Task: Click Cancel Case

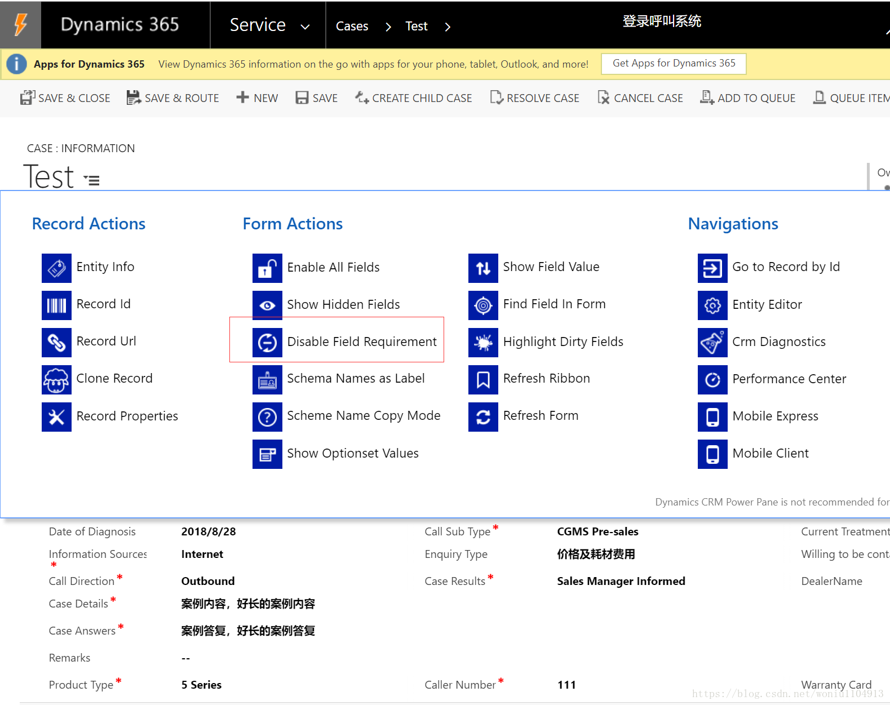Action: click(x=640, y=98)
